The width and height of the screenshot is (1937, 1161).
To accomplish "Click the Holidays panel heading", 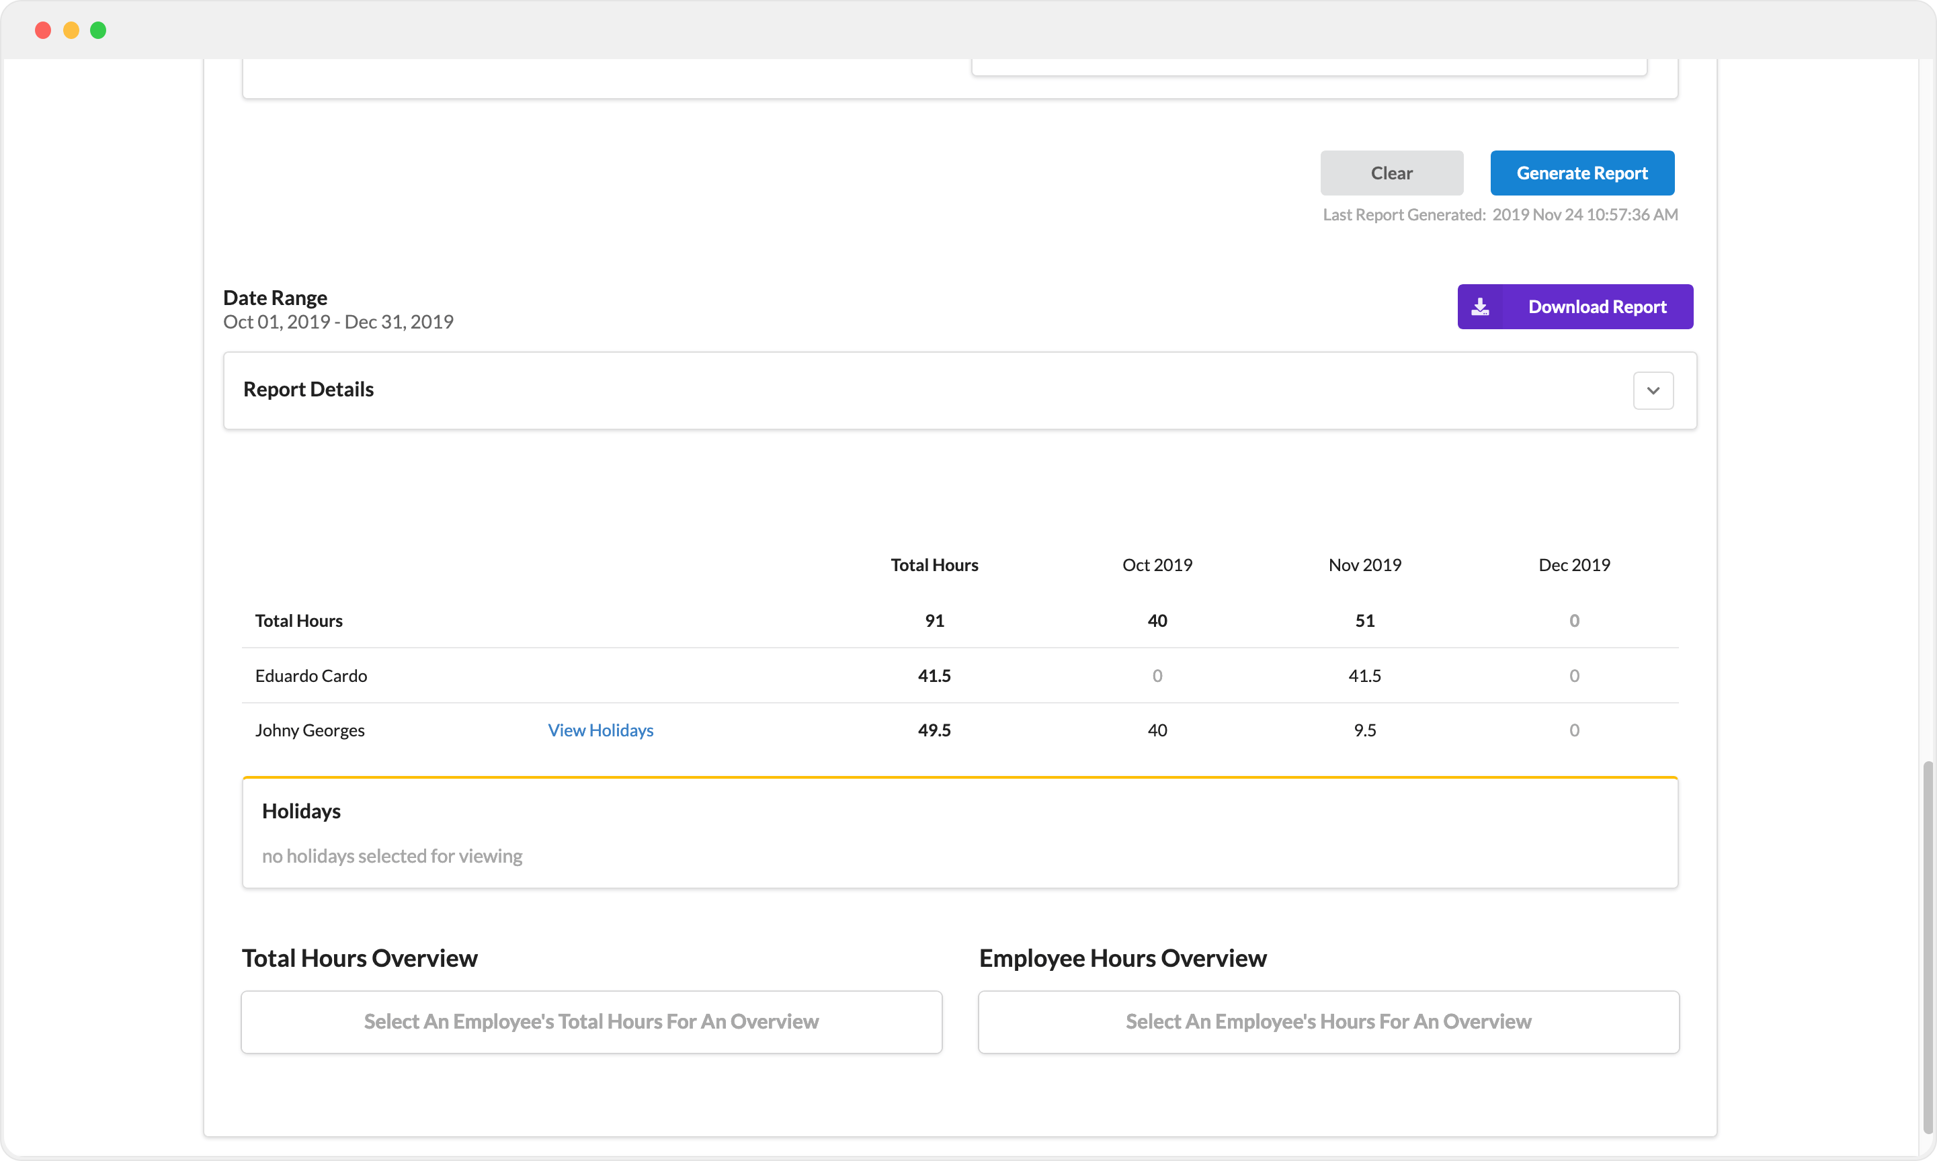I will (x=301, y=810).
